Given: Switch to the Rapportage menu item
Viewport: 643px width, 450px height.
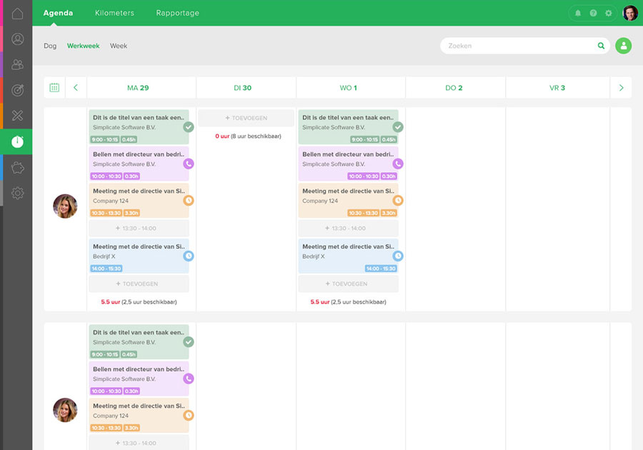Looking at the screenshot, I should (x=177, y=13).
